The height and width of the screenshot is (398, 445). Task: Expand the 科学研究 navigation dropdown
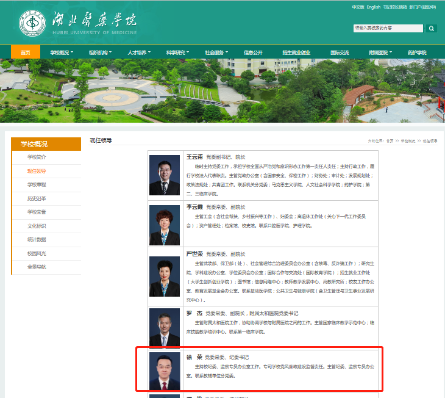point(177,52)
